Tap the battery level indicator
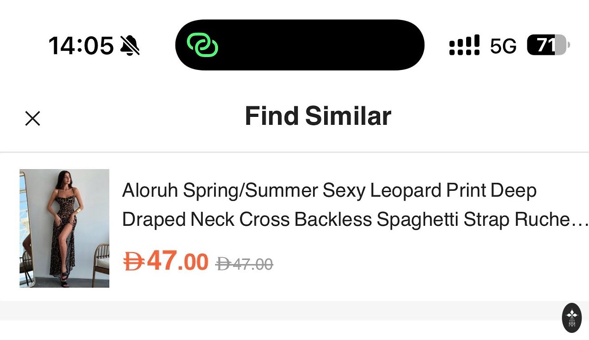589x340 pixels. coord(548,45)
